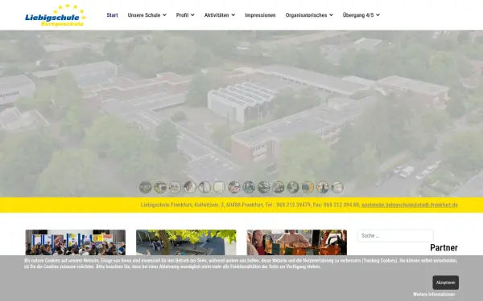Select the tenth slideshow thumbnail circle

coord(279,187)
